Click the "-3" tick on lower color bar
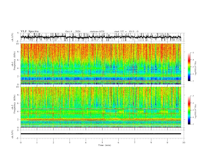This screenshot has width=207, height=160. [x=193, y=96]
